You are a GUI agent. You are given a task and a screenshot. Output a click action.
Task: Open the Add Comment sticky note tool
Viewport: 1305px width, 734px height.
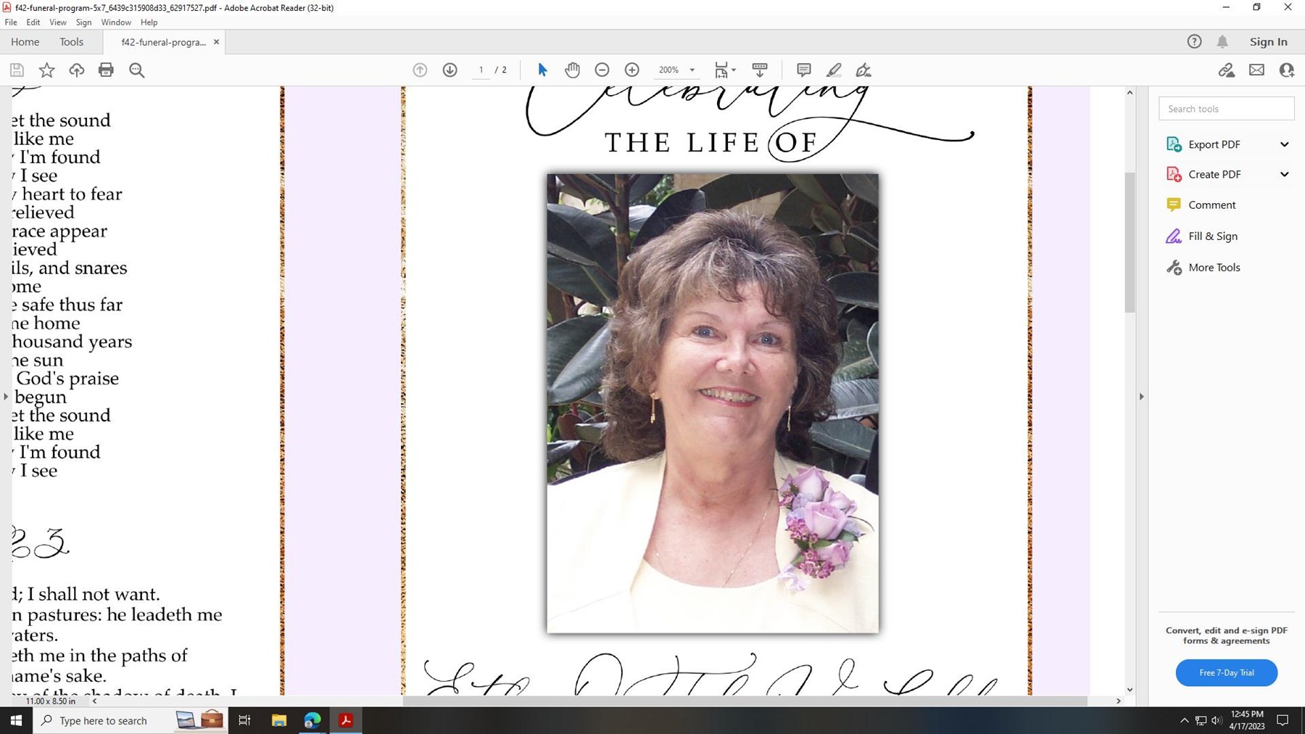[x=803, y=70]
